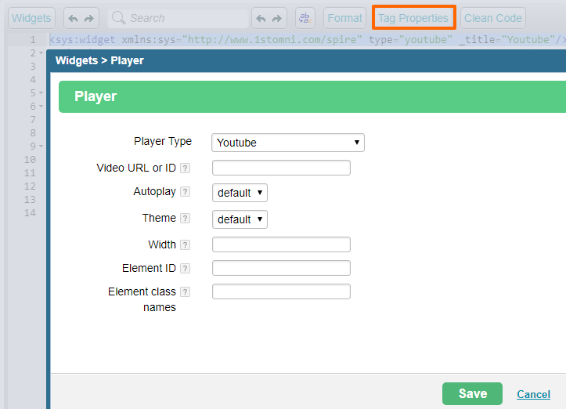Show help for Width
This screenshot has height=409, width=566.
pos(186,245)
